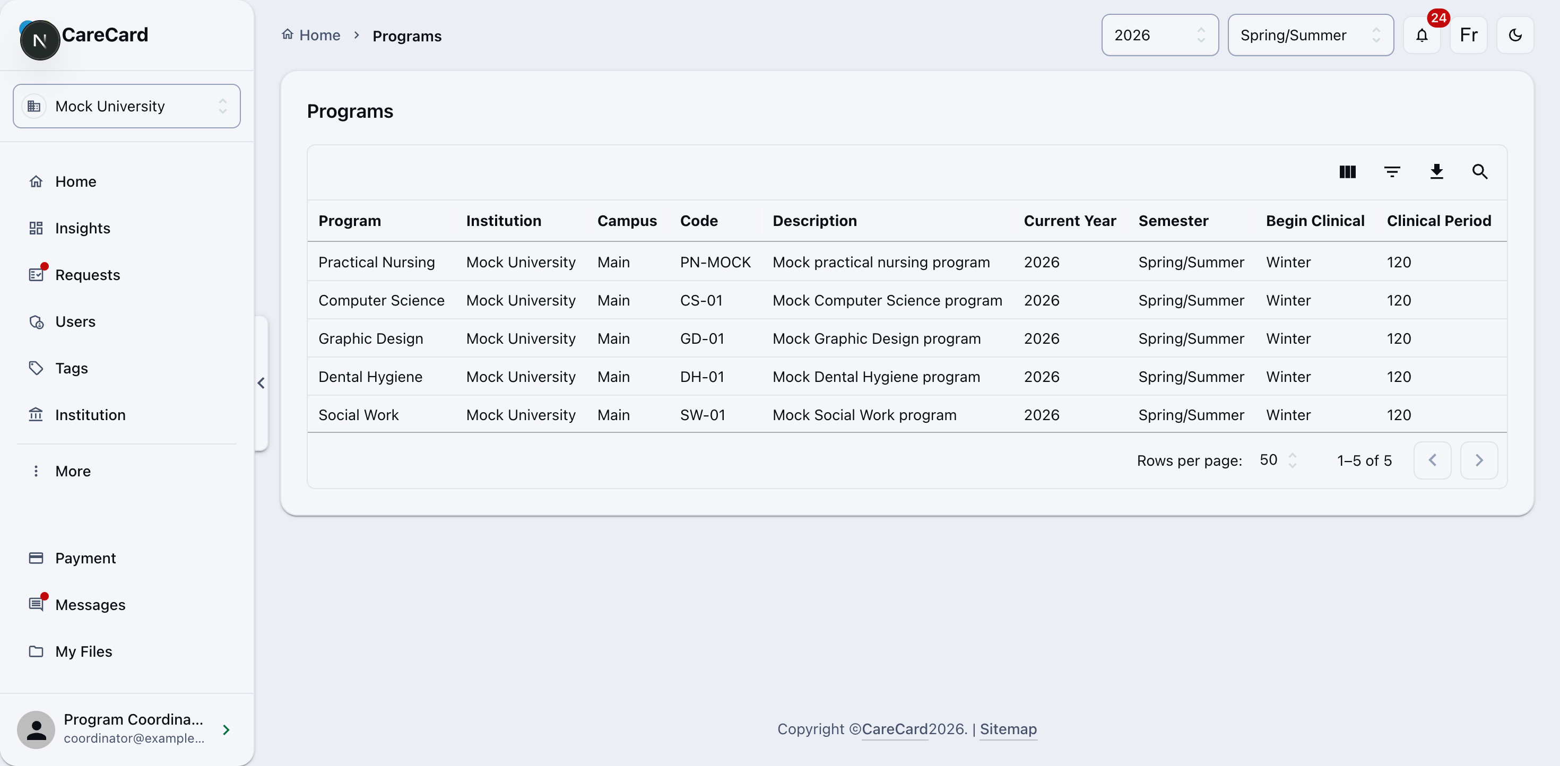Click the Messages chat icon

pyautogui.click(x=36, y=605)
